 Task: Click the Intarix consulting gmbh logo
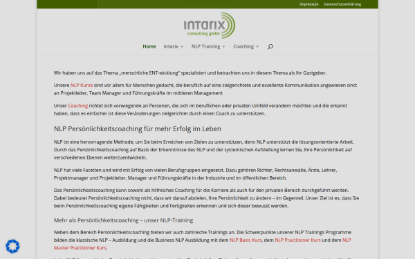(x=210, y=25)
